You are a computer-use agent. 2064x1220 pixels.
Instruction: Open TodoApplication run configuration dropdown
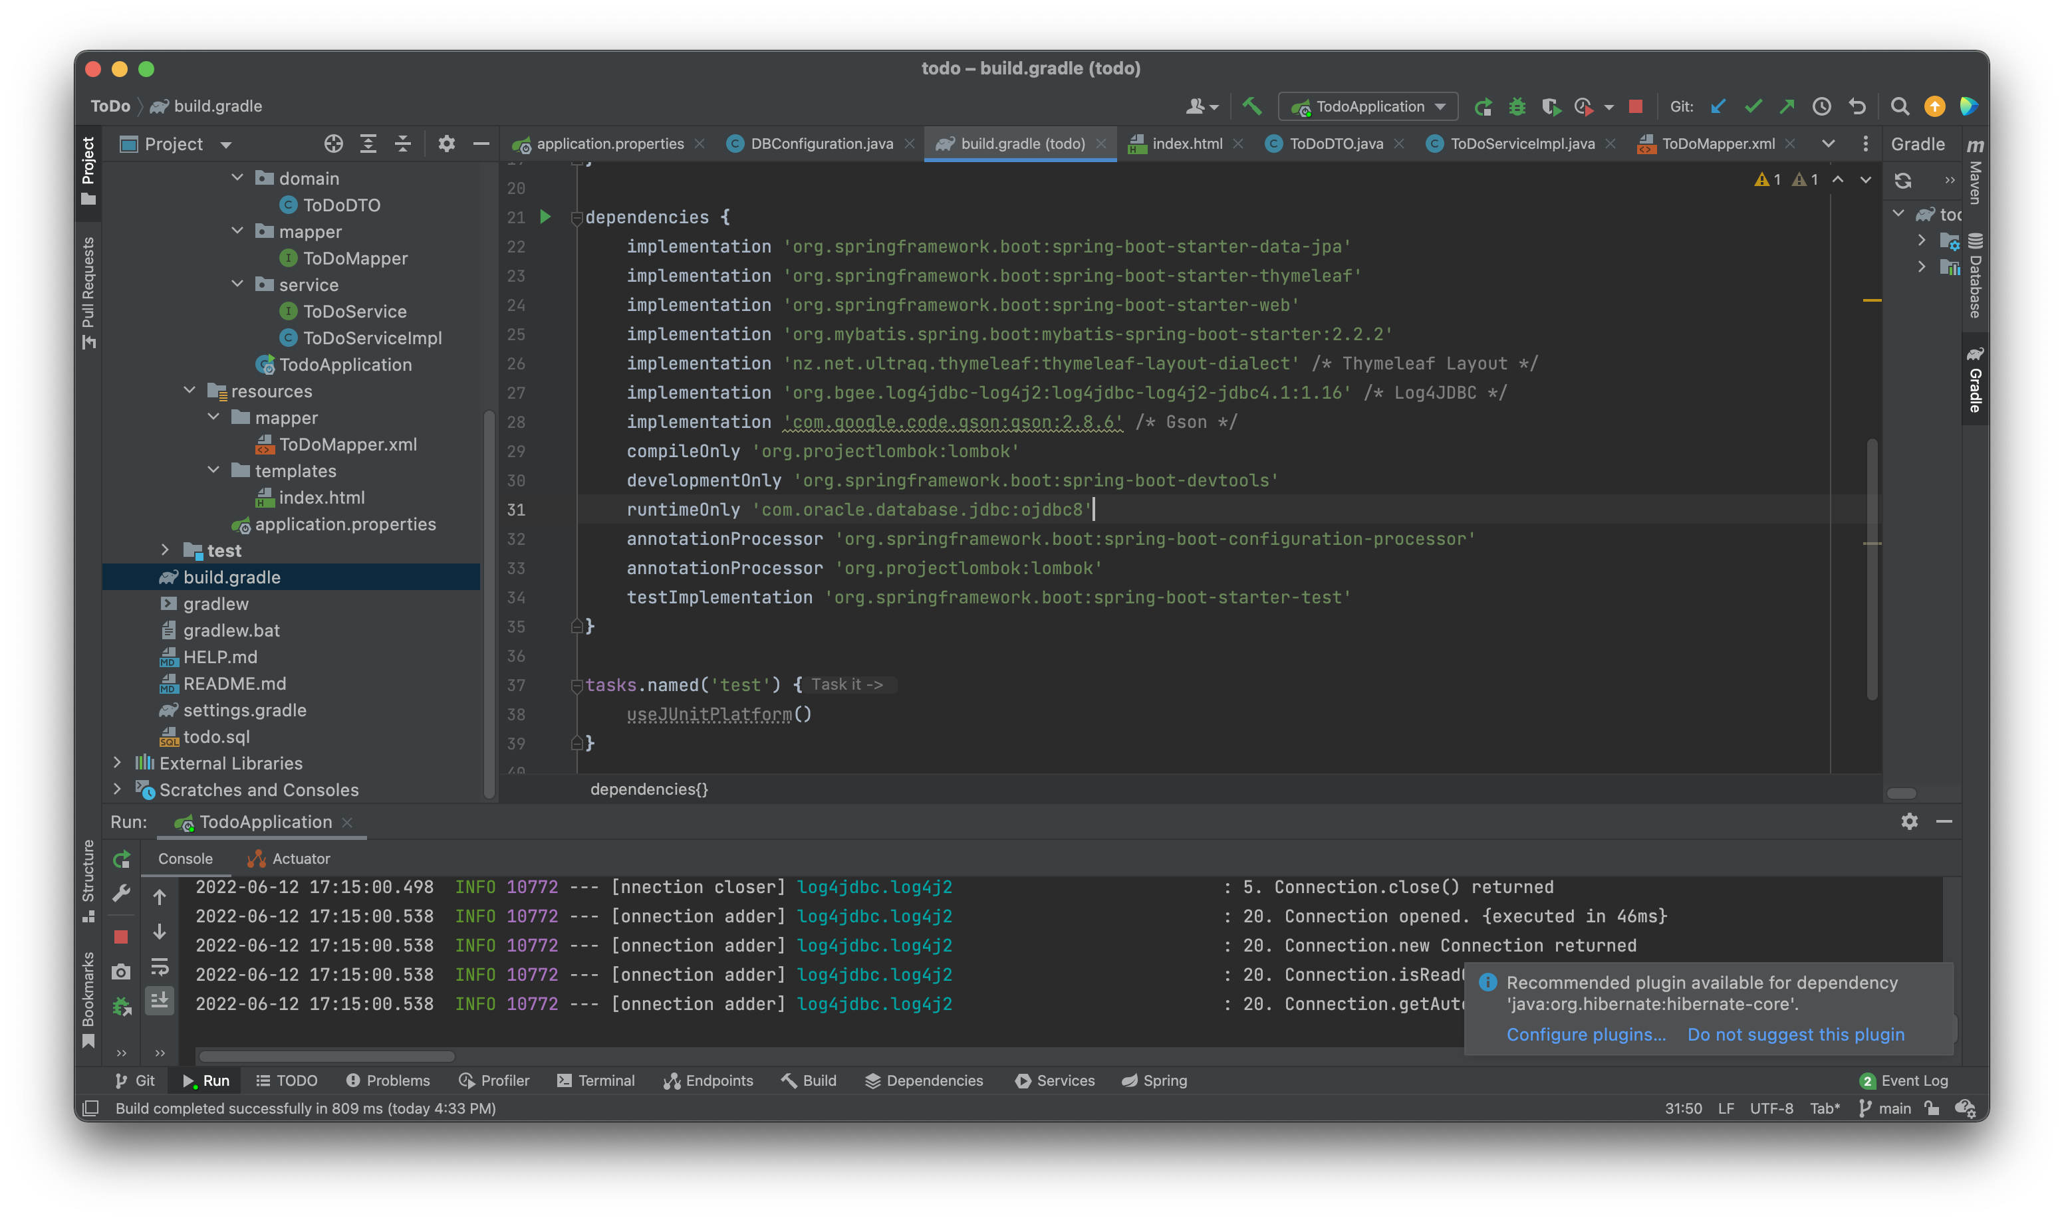(x=1368, y=107)
